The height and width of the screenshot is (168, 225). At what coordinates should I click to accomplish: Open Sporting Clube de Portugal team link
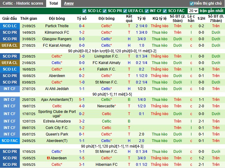57,114
